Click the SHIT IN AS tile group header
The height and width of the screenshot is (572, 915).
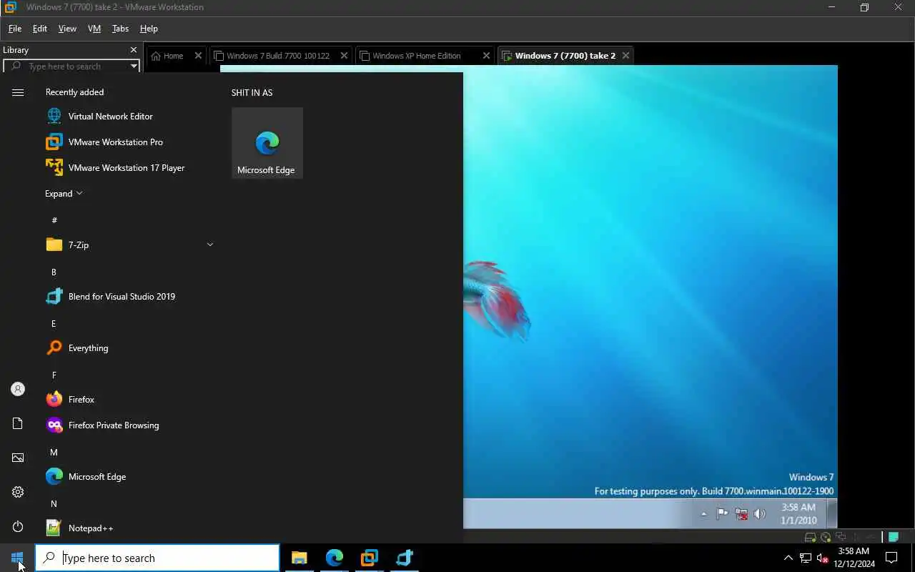point(252,92)
